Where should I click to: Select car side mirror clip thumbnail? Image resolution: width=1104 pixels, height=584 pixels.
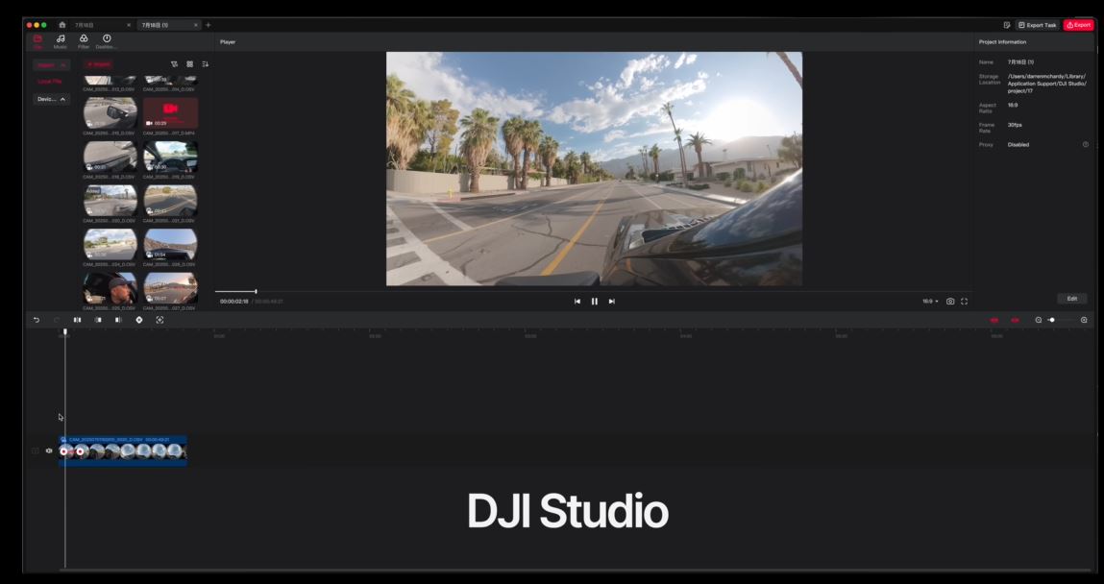click(x=110, y=112)
